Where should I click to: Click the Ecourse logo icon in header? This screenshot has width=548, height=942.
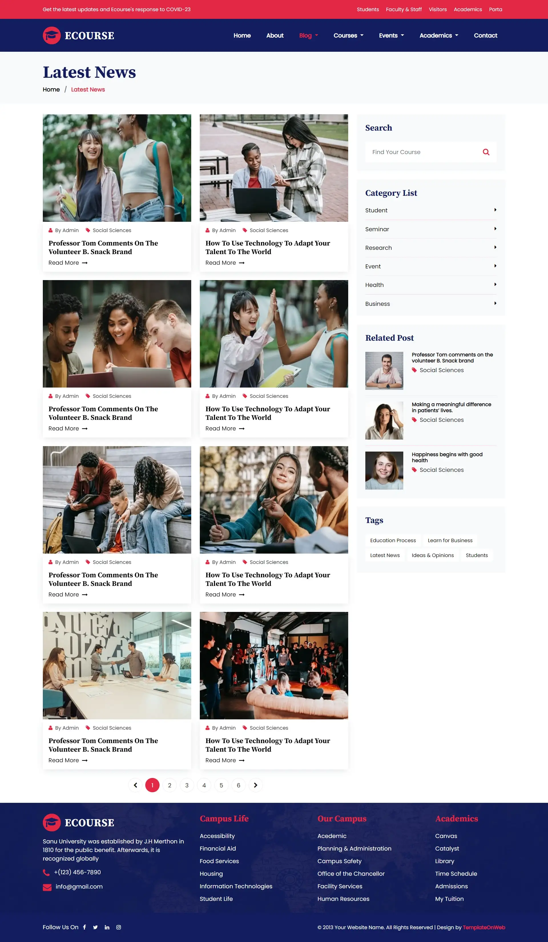coord(51,35)
